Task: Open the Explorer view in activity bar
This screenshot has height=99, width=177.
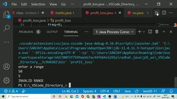Action: [x=6, y=14]
